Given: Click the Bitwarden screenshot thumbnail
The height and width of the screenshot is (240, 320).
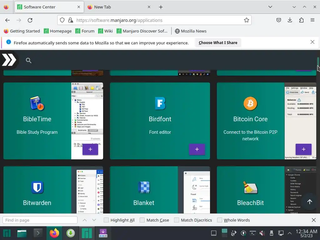Looking at the screenshot, I should coord(87,190).
